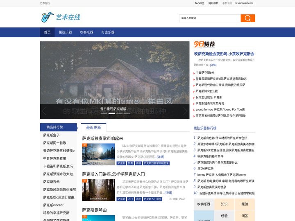This screenshot has width=295, height=221.
Task: Open 萨克斯同一首歌 in ranking list
Action: (55, 143)
